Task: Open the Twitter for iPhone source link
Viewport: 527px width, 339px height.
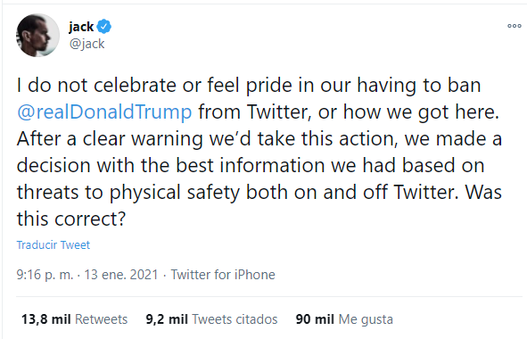Action: click(223, 275)
